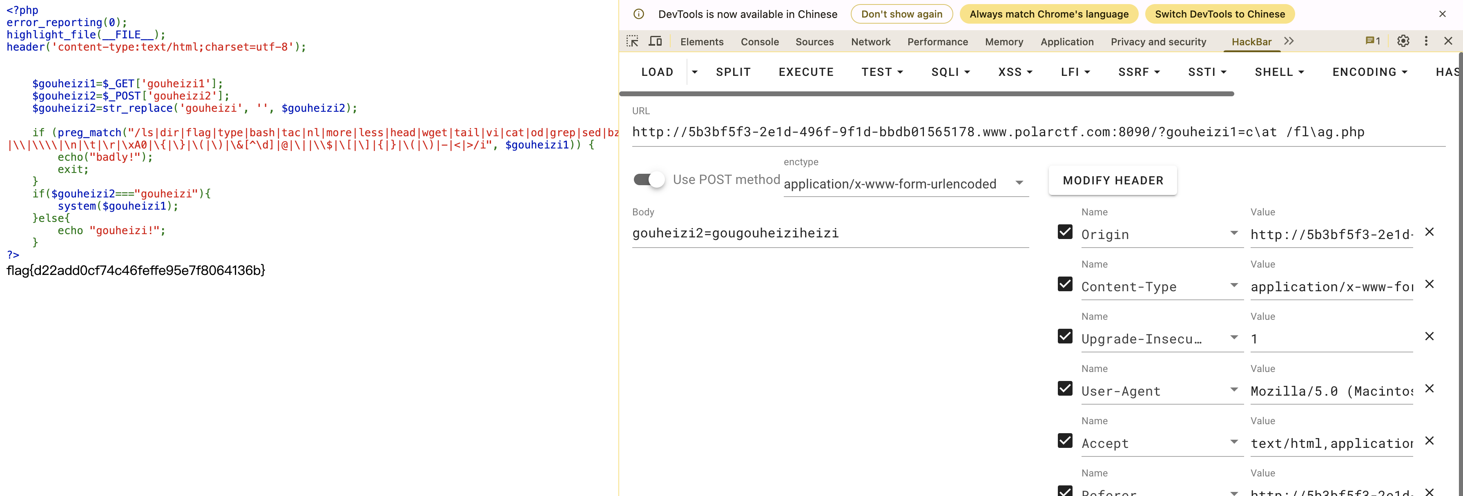The image size is (1463, 496).
Task: Open the issues counter message icon
Action: [x=1372, y=42]
